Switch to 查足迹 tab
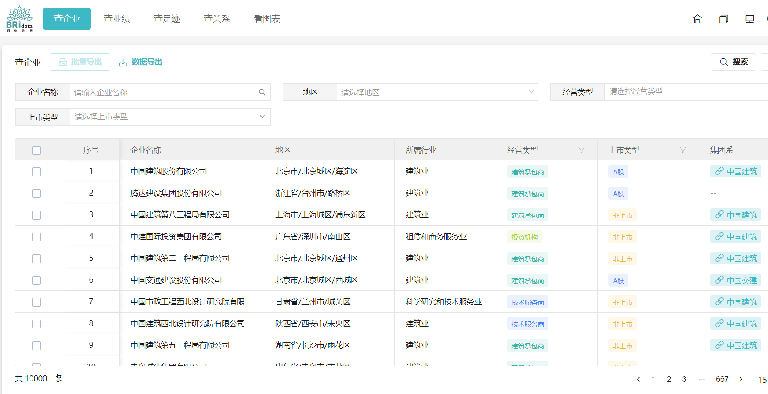768x394 pixels. (x=167, y=19)
